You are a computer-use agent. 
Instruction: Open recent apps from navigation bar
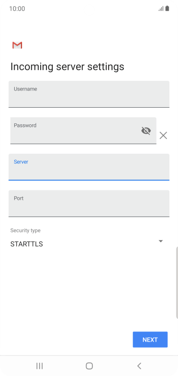[40, 366]
